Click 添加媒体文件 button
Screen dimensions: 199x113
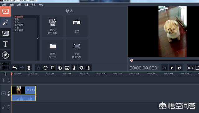point(53,26)
